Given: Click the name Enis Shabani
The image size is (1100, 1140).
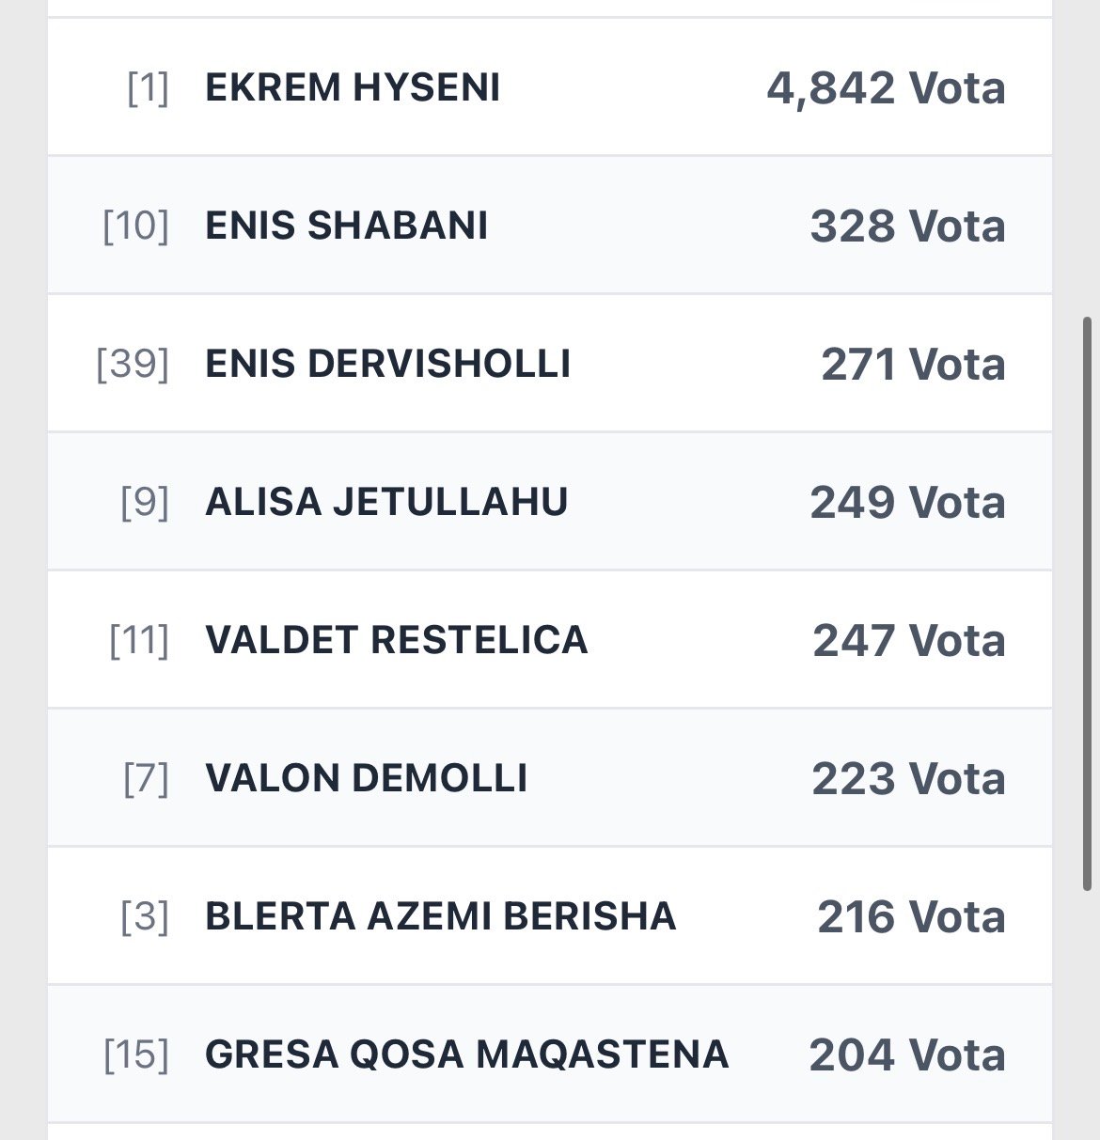Looking at the screenshot, I should tap(346, 226).
